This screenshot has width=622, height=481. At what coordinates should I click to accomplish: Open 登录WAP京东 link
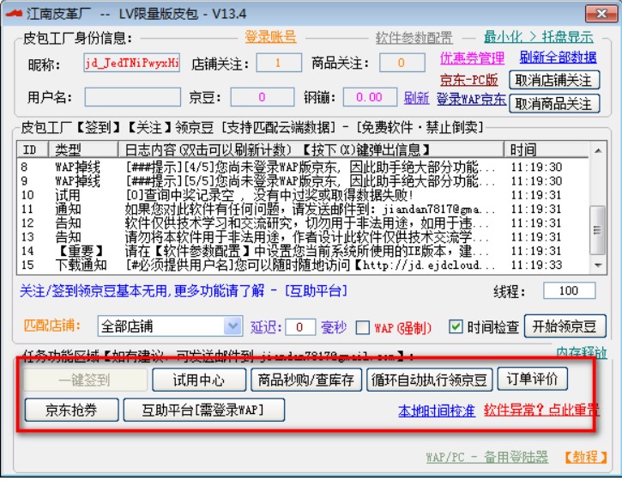pos(471,99)
